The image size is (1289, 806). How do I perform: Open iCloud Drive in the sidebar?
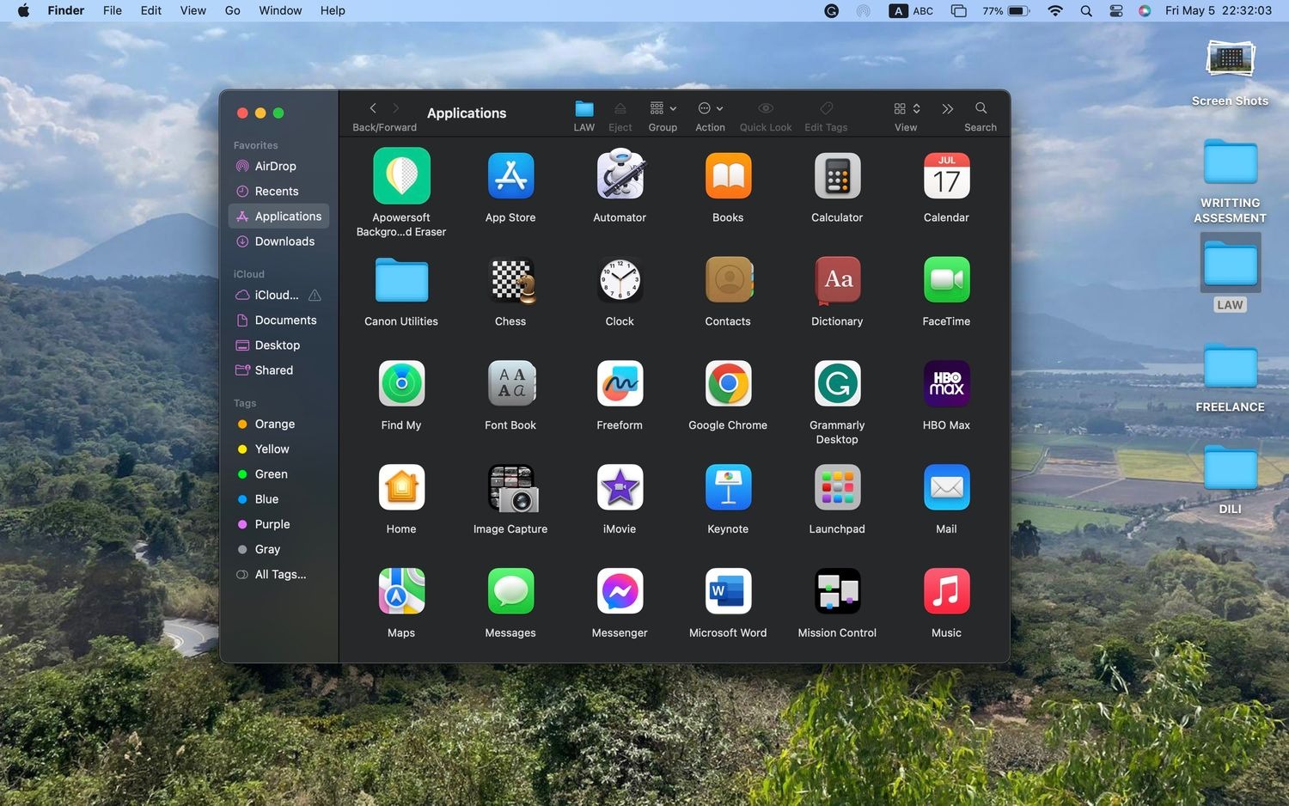278,296
